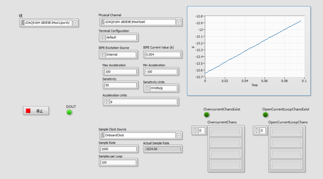Click the OvercurrentChansExist LED indicator
This screenshot has width=323, height=179.
tap(206, 115)
